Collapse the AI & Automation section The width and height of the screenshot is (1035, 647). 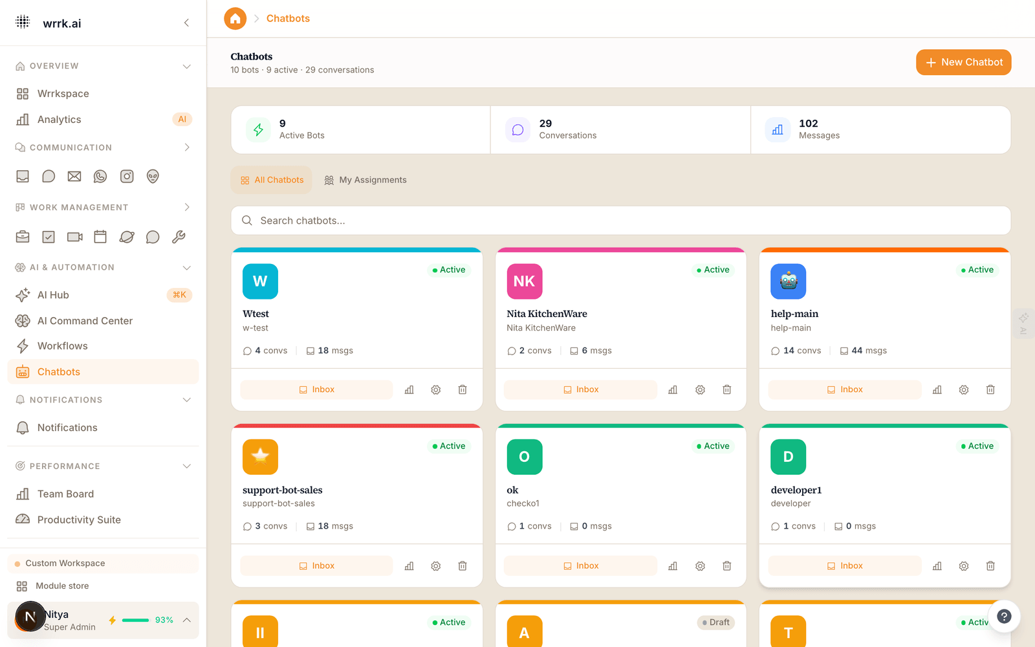186,267
